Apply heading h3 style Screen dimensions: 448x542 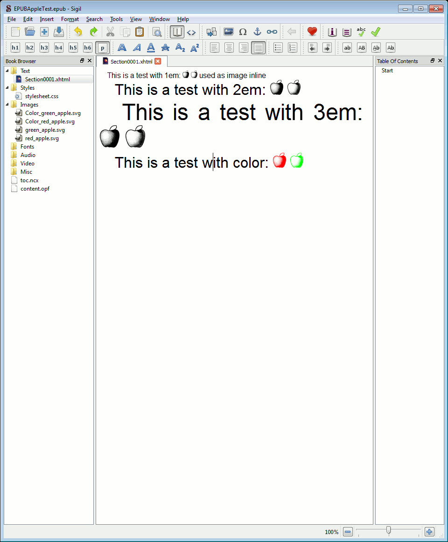pyautogui.click(x=44, y=48)
